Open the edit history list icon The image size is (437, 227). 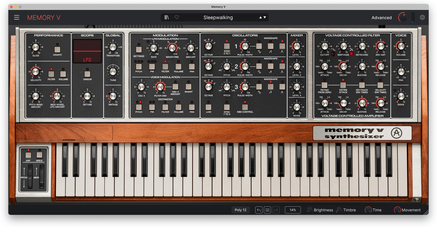click(267, 210)
